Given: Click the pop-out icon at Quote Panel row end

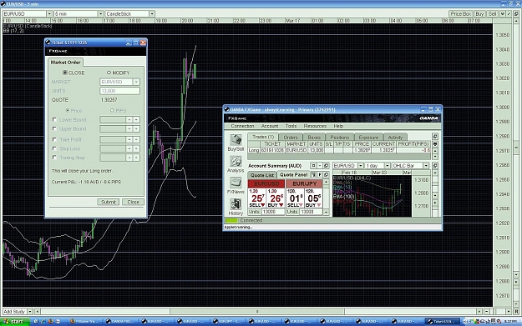Looking at the screenshot, I should coord(326,175).
